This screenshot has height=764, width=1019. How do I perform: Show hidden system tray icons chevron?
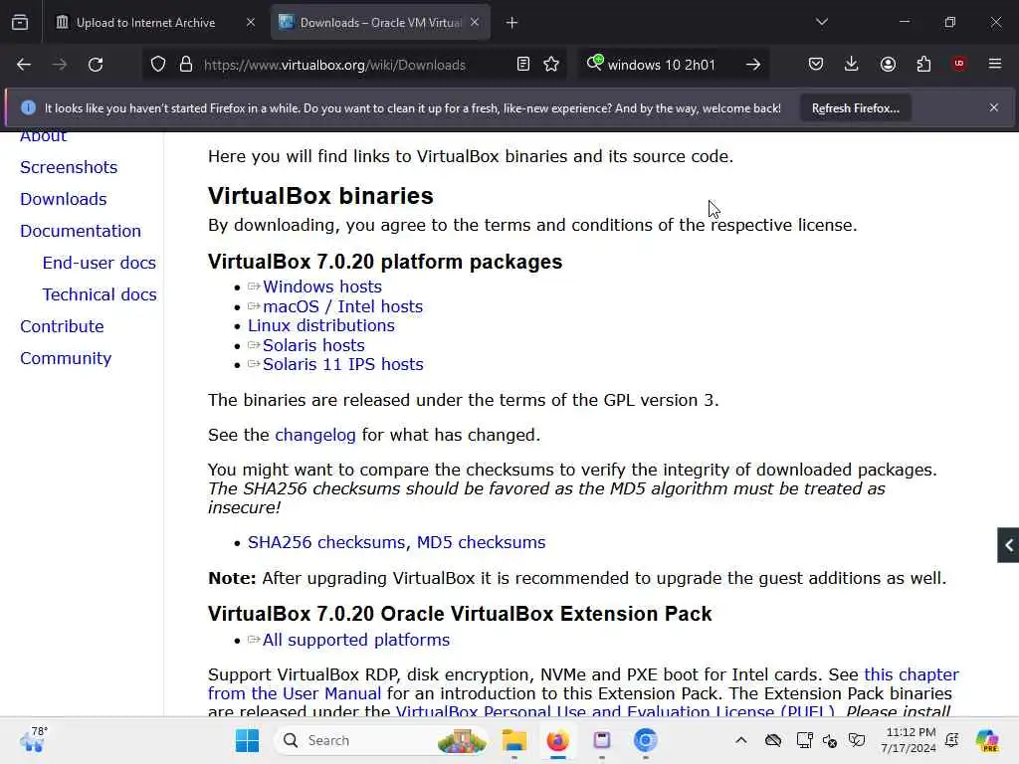(x=740, y=740)
